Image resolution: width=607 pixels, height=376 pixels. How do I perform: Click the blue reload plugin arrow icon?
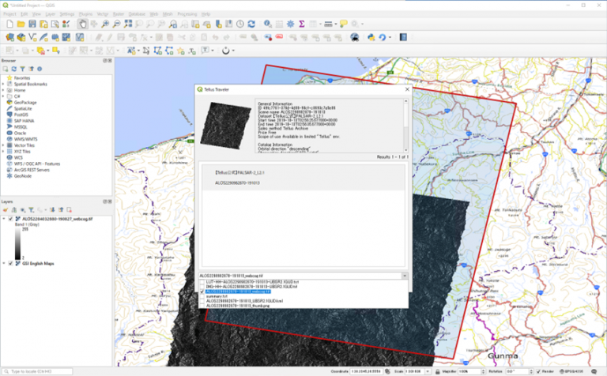(x=383, y=37)
